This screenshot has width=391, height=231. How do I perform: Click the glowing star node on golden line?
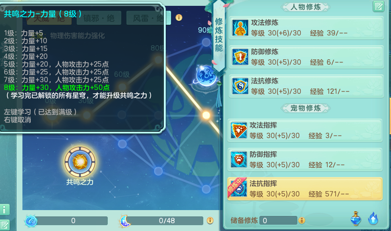pyautogui.click(x=206, y=115)
